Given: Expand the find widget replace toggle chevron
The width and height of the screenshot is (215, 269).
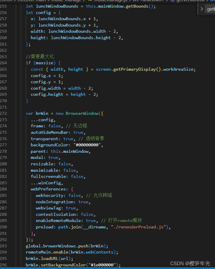Looking at the screenshot, I should tap(202, 9).
